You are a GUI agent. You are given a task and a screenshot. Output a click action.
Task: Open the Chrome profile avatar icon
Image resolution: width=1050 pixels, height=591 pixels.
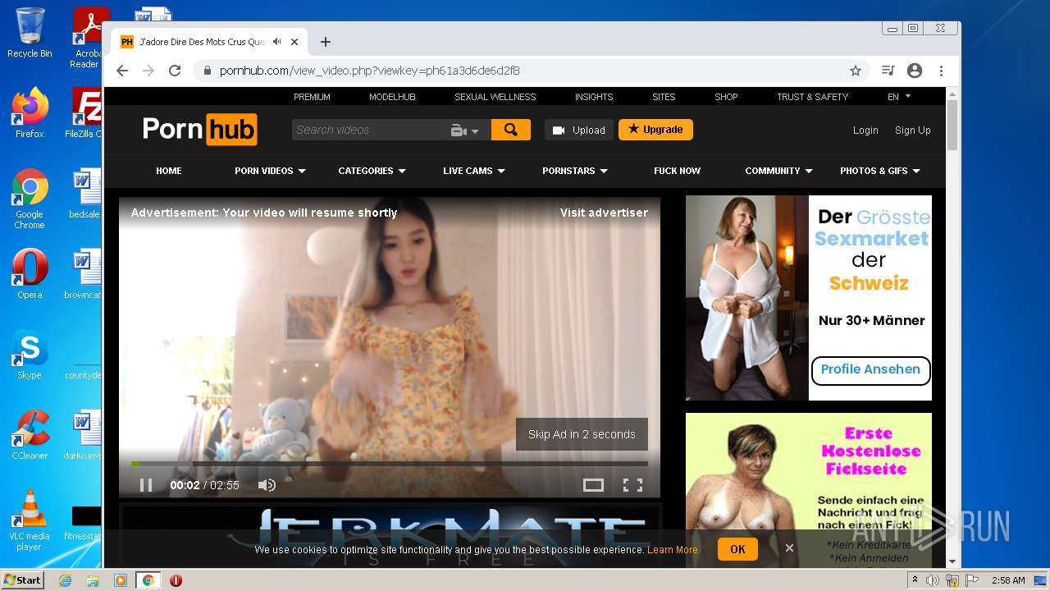(915, 71)
